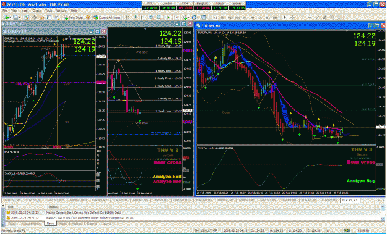Viewport: 387px width, 234px height.
Task: Click the news list scroll-down arrow
Action: [383, 219]
